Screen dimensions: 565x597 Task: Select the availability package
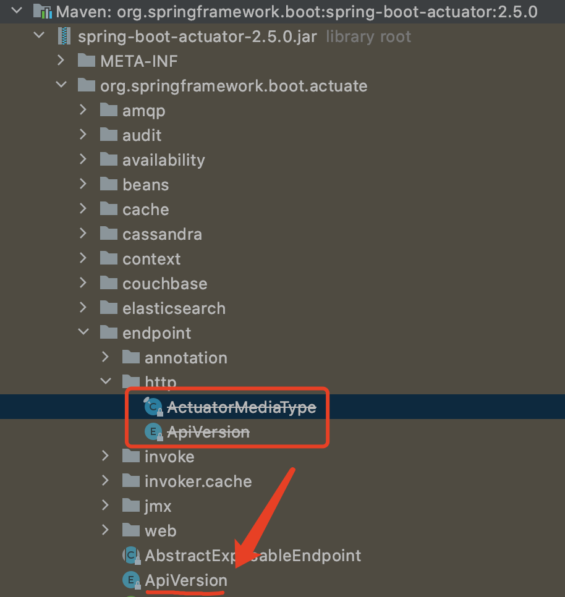[x=164, y=160]
